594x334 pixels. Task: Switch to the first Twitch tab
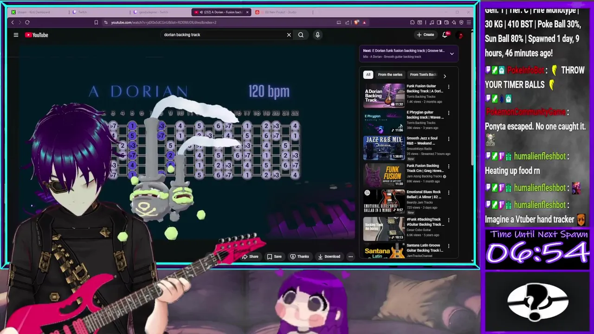coord(100,12)
